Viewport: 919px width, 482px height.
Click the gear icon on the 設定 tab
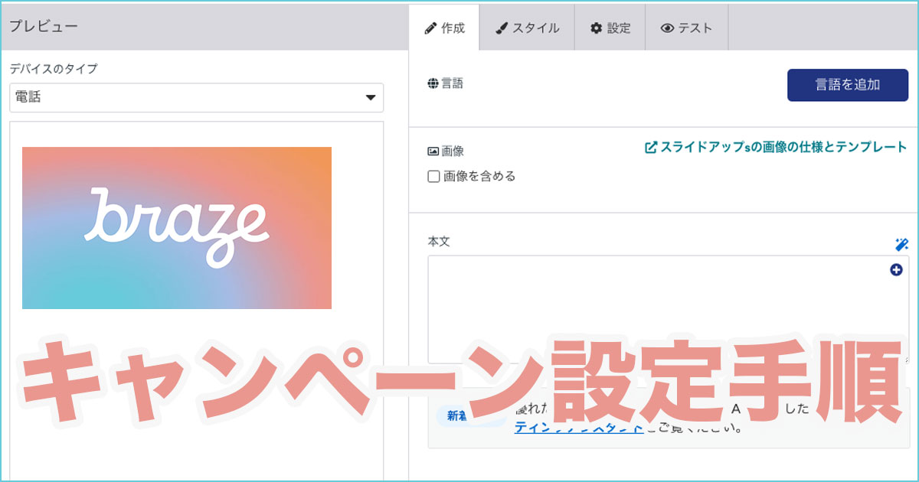pyautogui.click(x=594, y=27)
